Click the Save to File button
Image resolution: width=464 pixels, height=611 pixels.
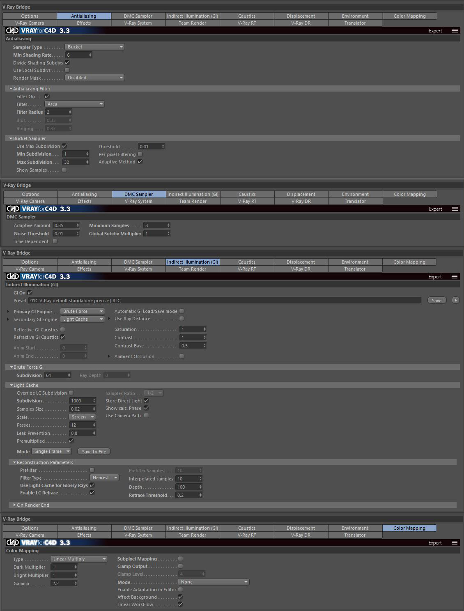pos(94,452)
